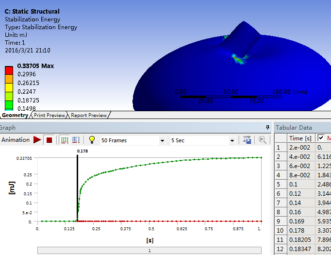Play the result animation
The image size is (331, 255).
(37, 140)
